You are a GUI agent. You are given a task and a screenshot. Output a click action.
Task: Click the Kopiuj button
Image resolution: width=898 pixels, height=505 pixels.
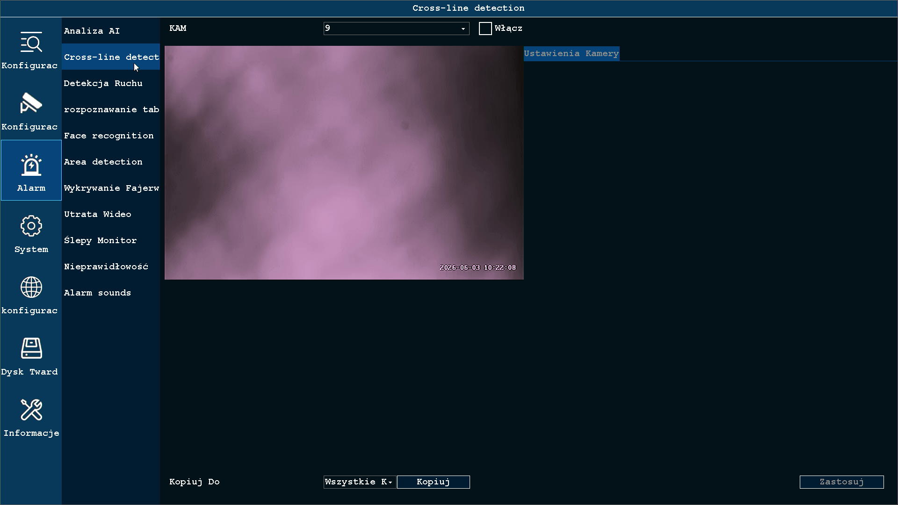point(434,482)
